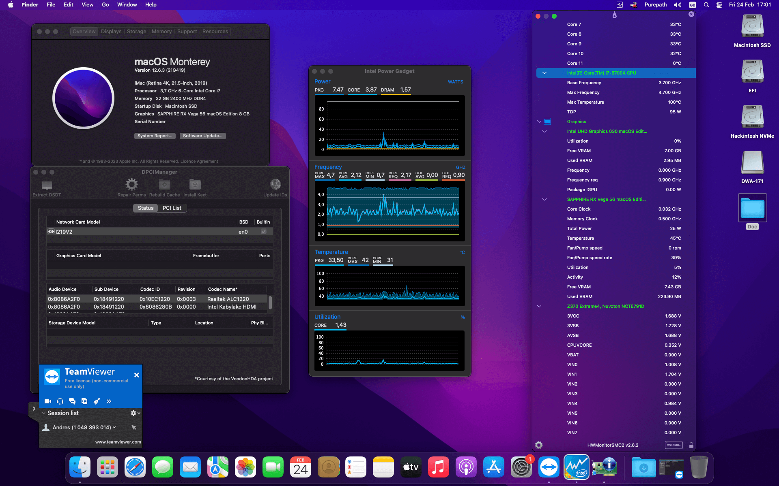Click TeamViewer's video camera icon

[48, 401]
